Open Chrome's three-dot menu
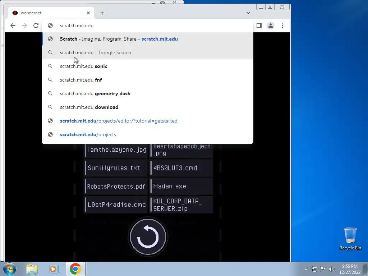Image resolution: width=368 pixels, height=276 pixels. coord(282,26)
